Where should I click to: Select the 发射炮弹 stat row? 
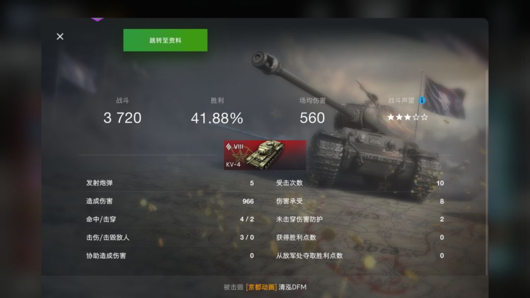170,183
